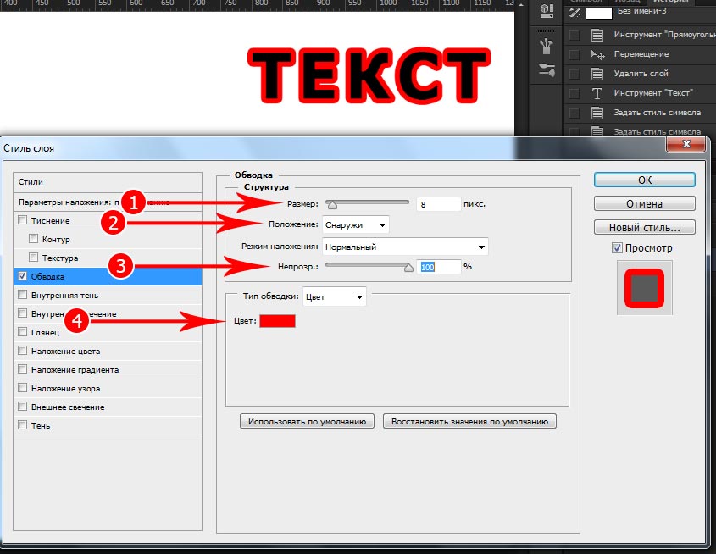Click document icon of Инструмент "Прямоугольник" step
The height and width of the screenshot is (554, 716).
597,35
